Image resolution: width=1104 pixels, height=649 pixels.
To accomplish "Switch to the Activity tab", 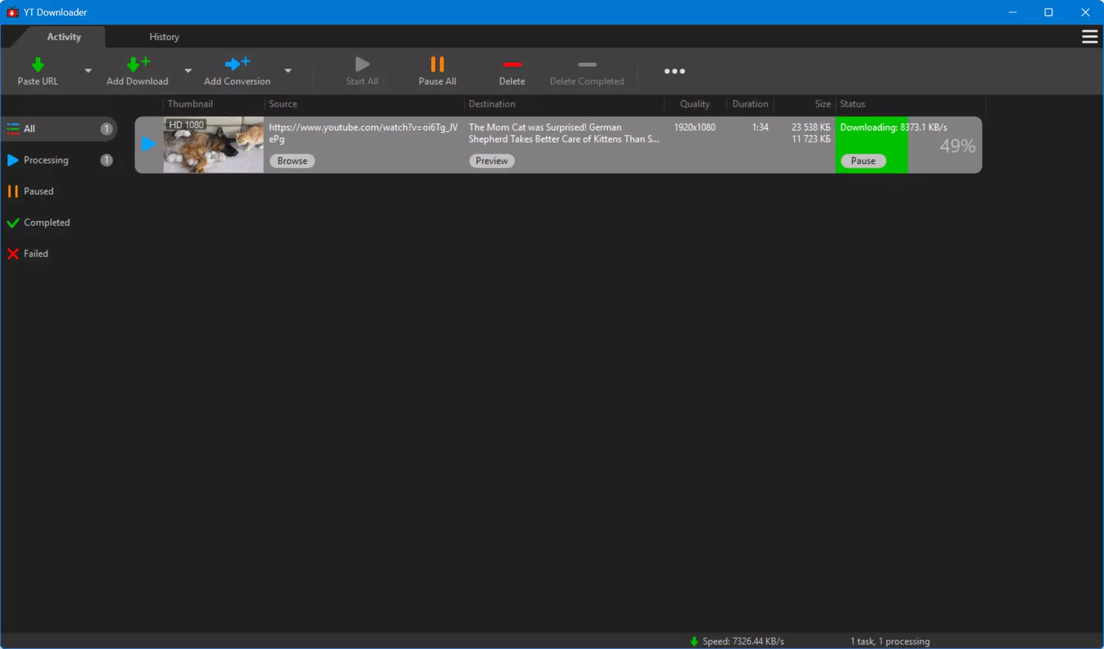I will coord(64,37).
